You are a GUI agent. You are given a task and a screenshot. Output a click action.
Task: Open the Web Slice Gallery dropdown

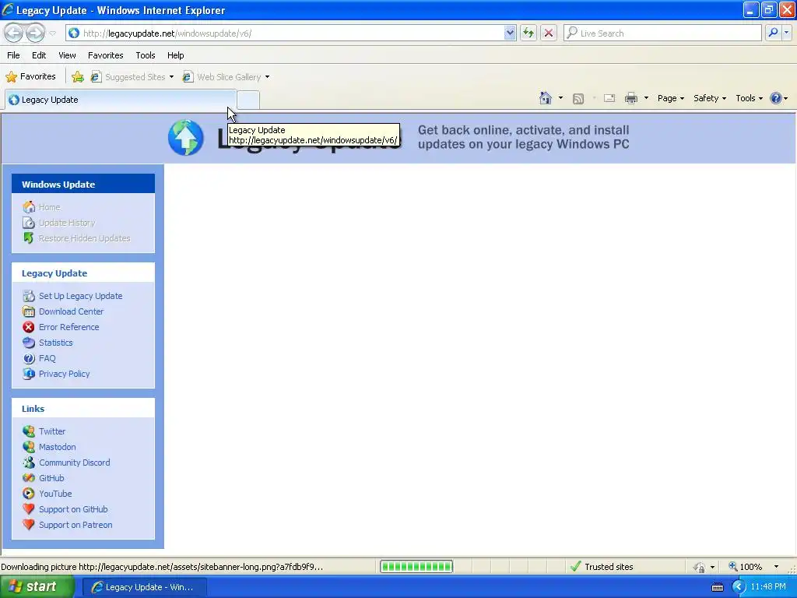point(226,77)
